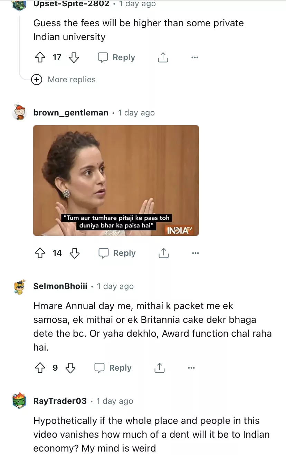Screen dimensions: 286x455
Task: Share brown_gentleman's meme comment
Action: tap(163, 253)
